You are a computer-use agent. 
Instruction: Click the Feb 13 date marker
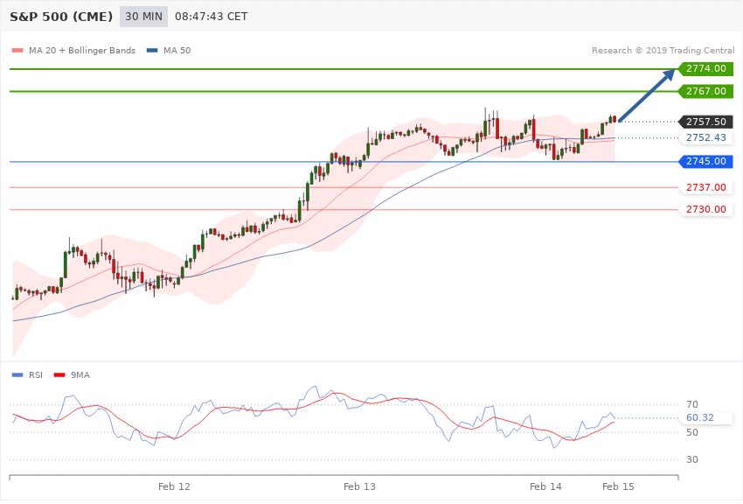point(359,486)
